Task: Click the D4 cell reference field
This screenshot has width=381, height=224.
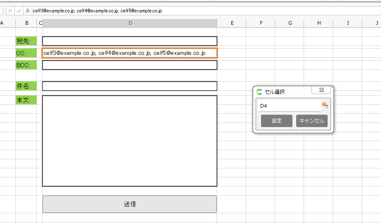Action: pyautogui.click(x=289, y=106)
